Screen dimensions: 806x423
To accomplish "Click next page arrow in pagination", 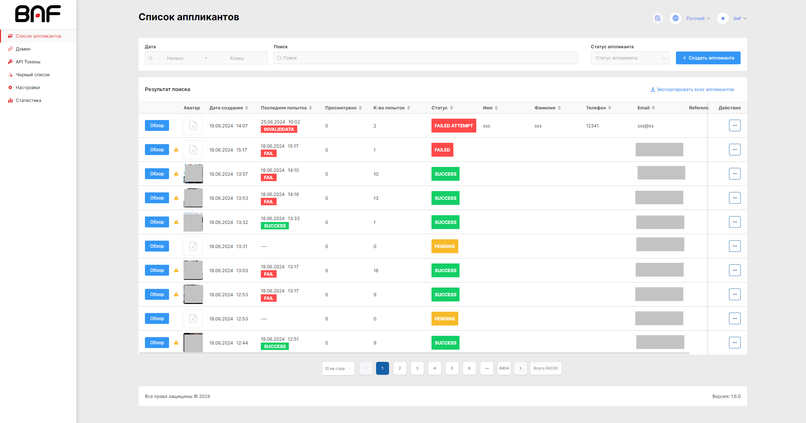I will (x=520, y=368).
